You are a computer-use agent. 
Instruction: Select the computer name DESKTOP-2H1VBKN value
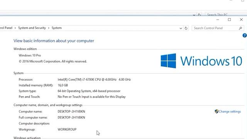[x=71, y=112]
